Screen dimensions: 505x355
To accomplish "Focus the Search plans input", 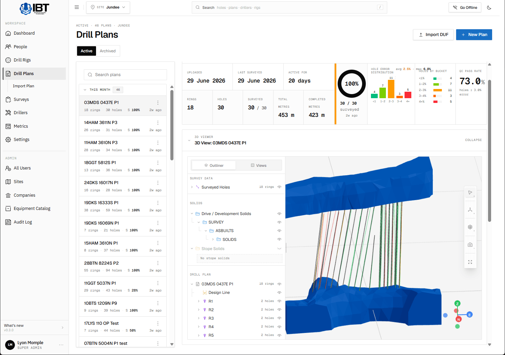I will click(x=125, y=75).
